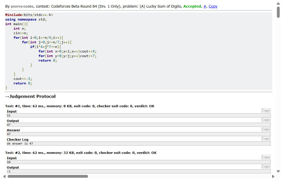Click the scroll right arrow of horizontal scrollbar
283x180 pixels.
click(273, 176)
